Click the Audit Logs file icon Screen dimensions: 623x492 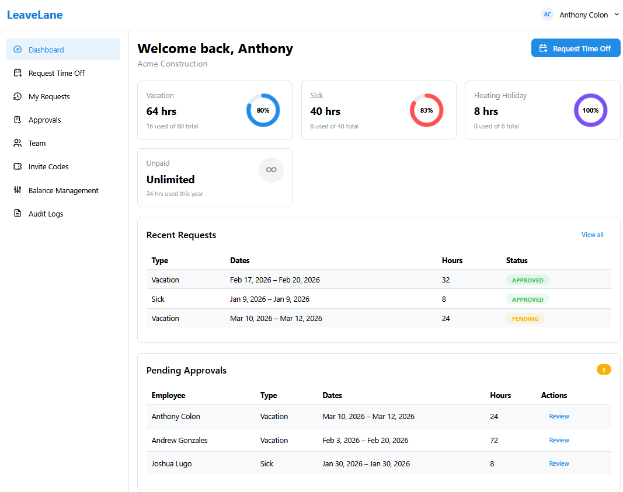[x=18, y=213]
